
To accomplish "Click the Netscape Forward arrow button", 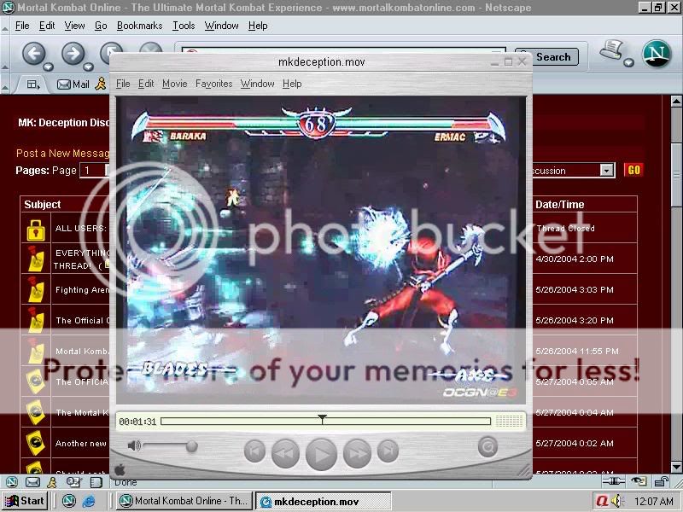I will (73, 54).
